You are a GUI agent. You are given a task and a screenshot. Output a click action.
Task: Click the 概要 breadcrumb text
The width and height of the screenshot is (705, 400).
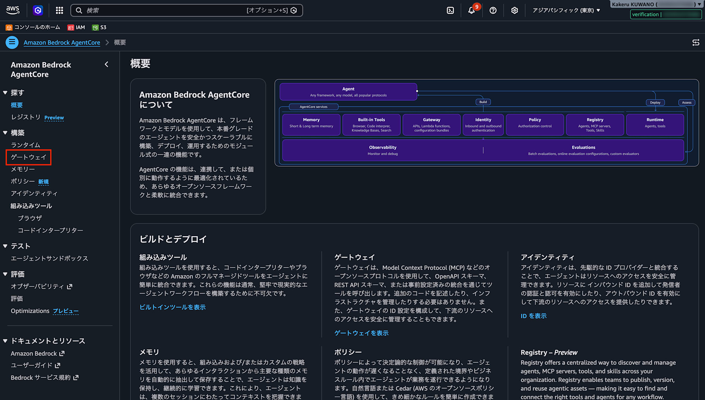click(120, 42)
